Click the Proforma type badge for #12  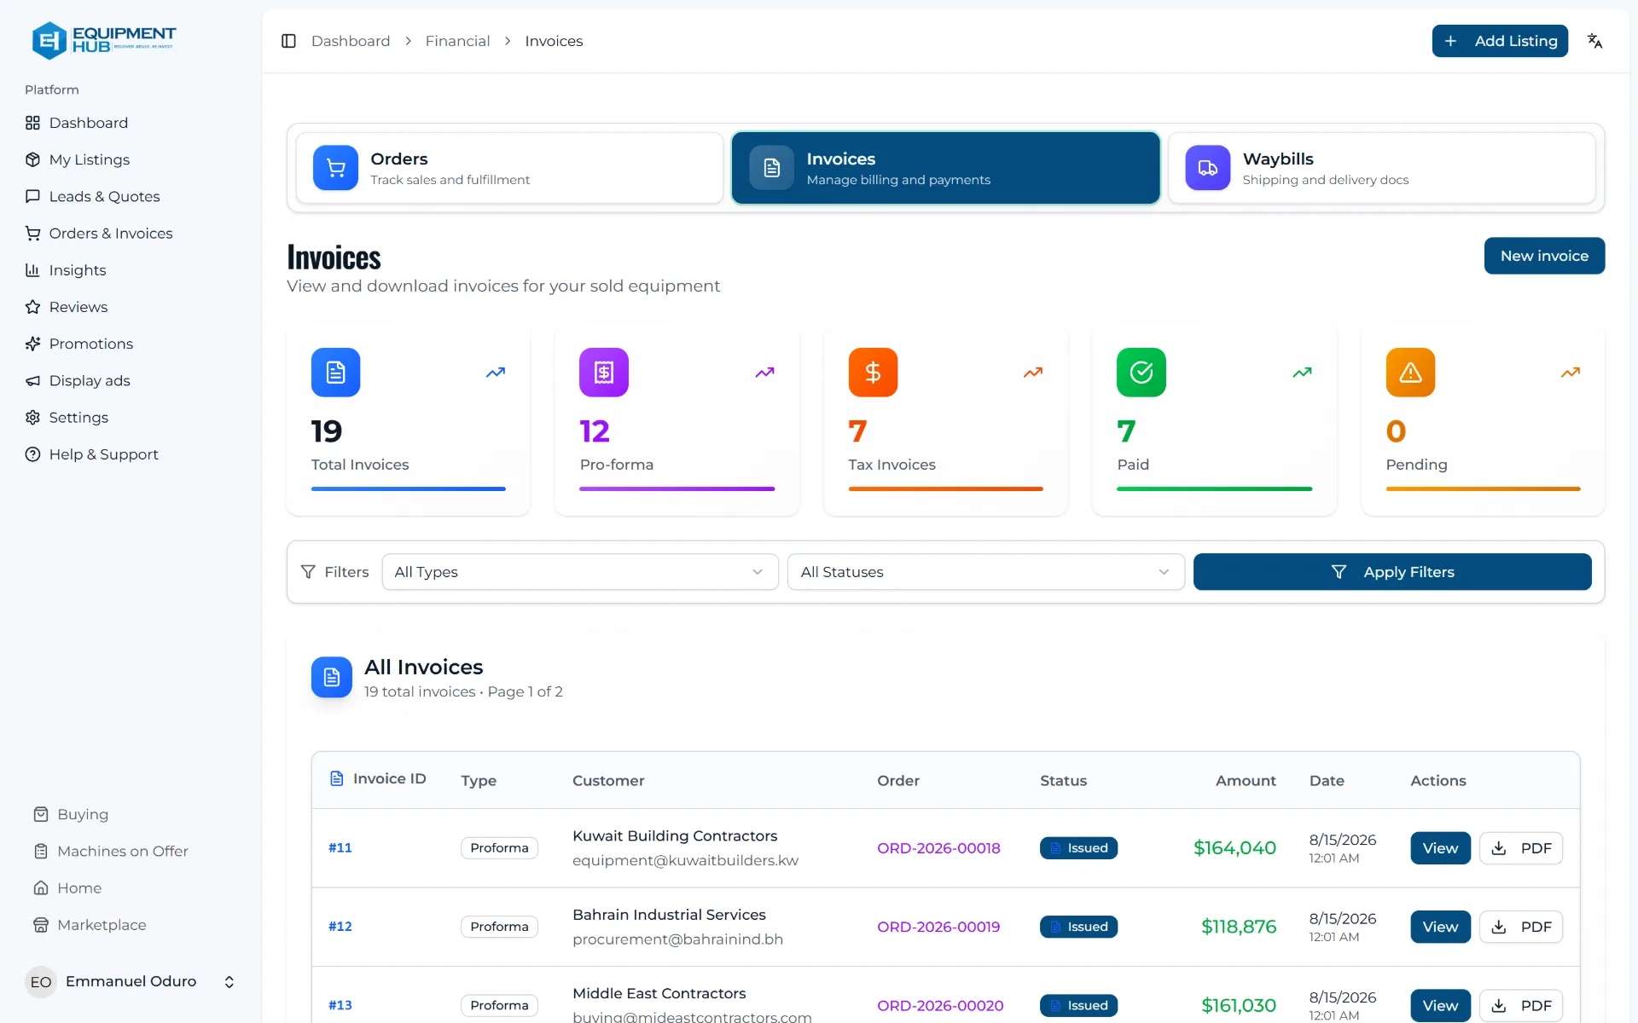(499, 927)
